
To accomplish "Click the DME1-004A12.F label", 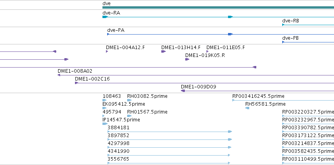I will tap(125, 47).
